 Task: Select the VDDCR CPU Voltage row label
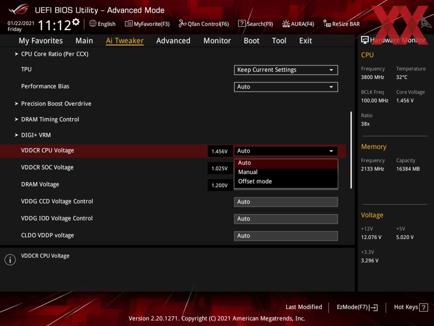pos(47,151)
